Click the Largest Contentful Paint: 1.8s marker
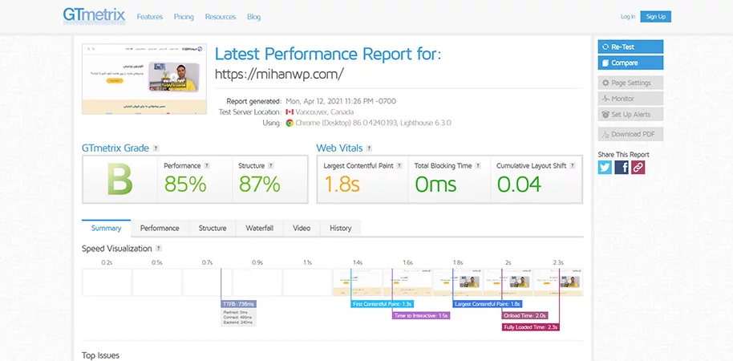The width and height of the screenshot is (733, 361). click(487, 304)
